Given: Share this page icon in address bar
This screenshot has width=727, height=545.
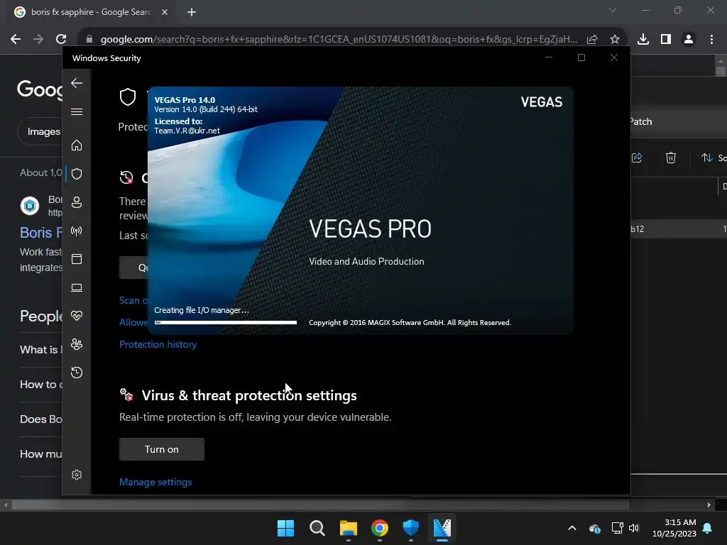Looking at the screenshot, I should (x=592, y=40).
